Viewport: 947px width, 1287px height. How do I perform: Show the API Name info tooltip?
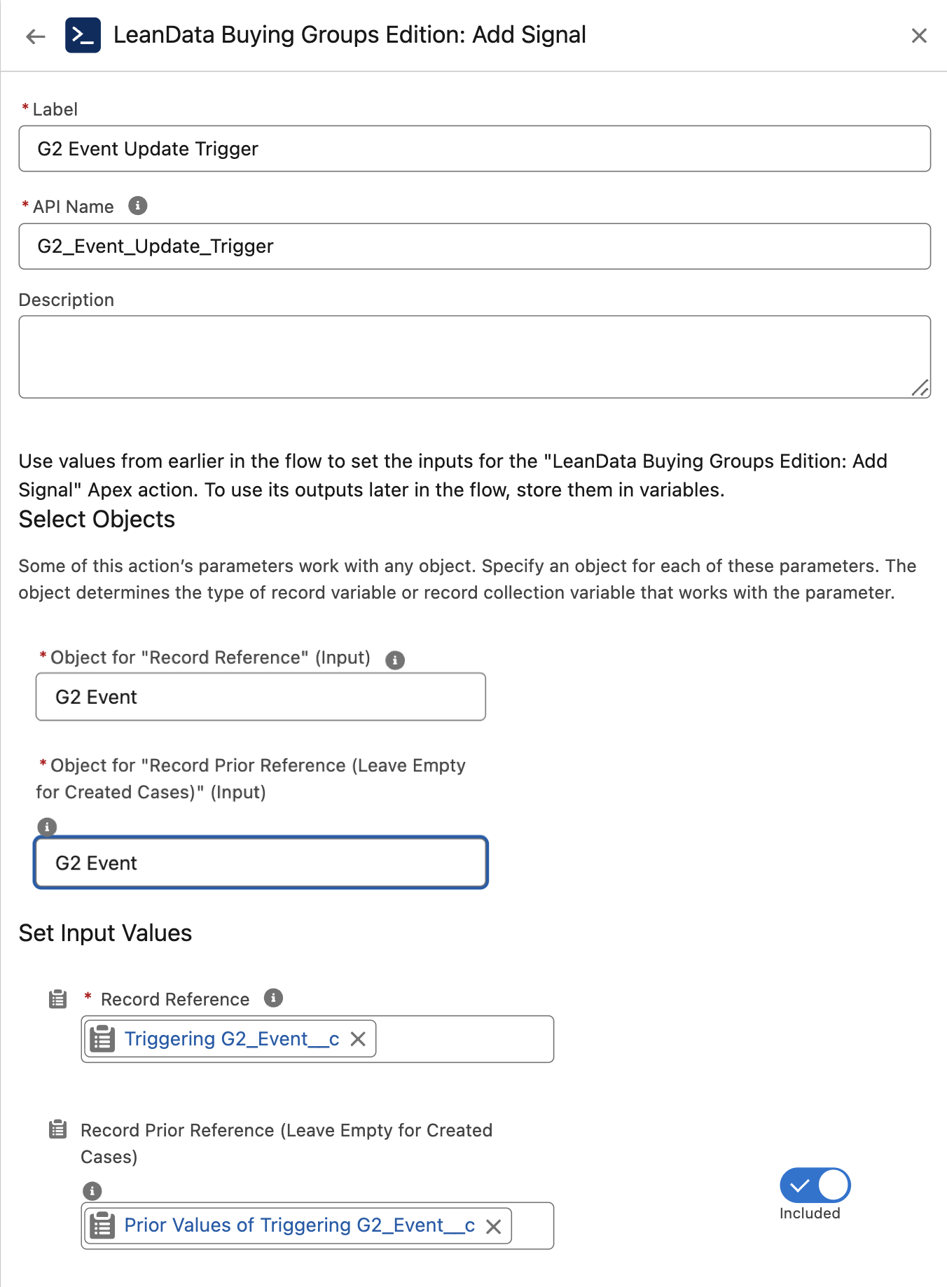click(x=138, y=206)
